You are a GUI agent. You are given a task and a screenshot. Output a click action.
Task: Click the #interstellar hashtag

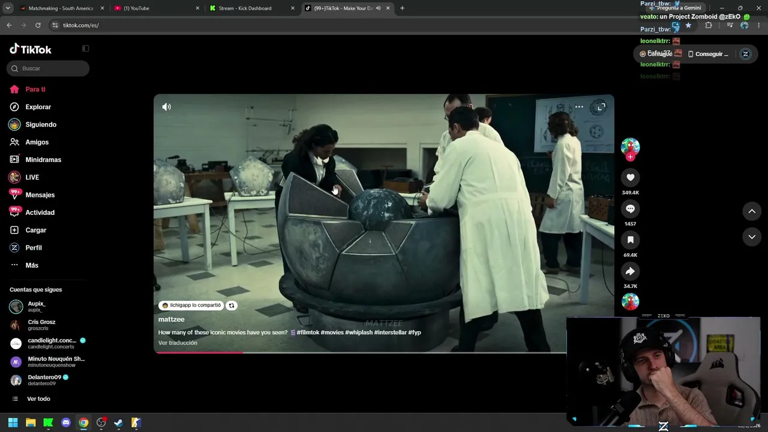pos(390,332)
